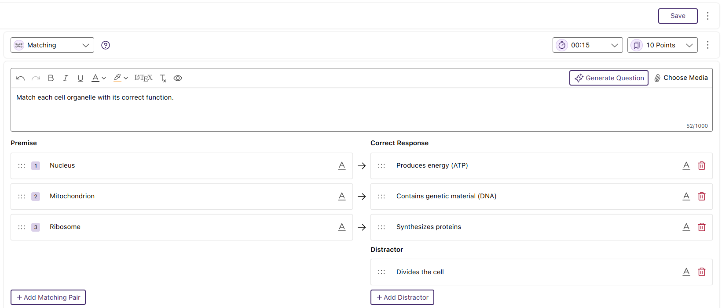Open the Matching question type dropdown
Image resolution: width=722 pixels, height=308 pixels.
pyautogui.click(x=52, y=45)
